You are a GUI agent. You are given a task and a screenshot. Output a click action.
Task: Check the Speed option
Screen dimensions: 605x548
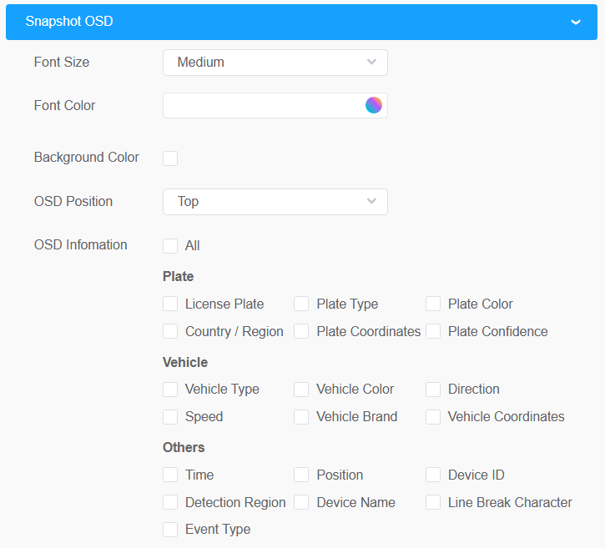tap(170, 417)
